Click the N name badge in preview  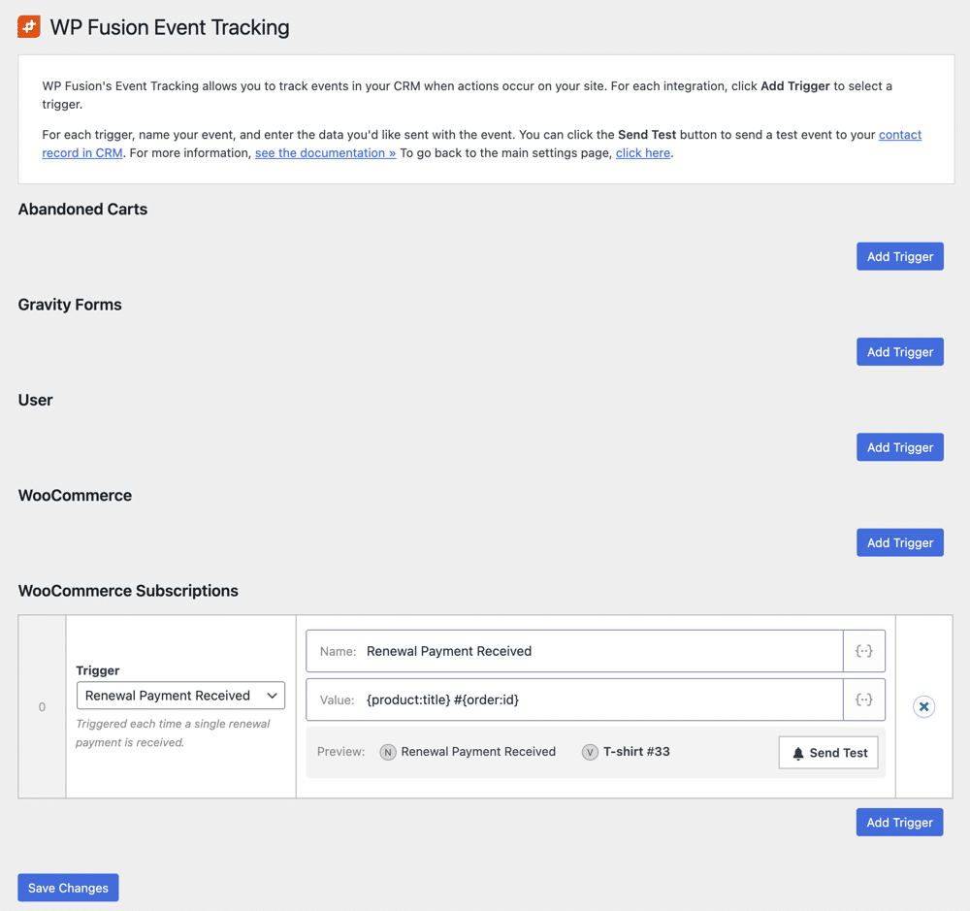coord(388,752)
